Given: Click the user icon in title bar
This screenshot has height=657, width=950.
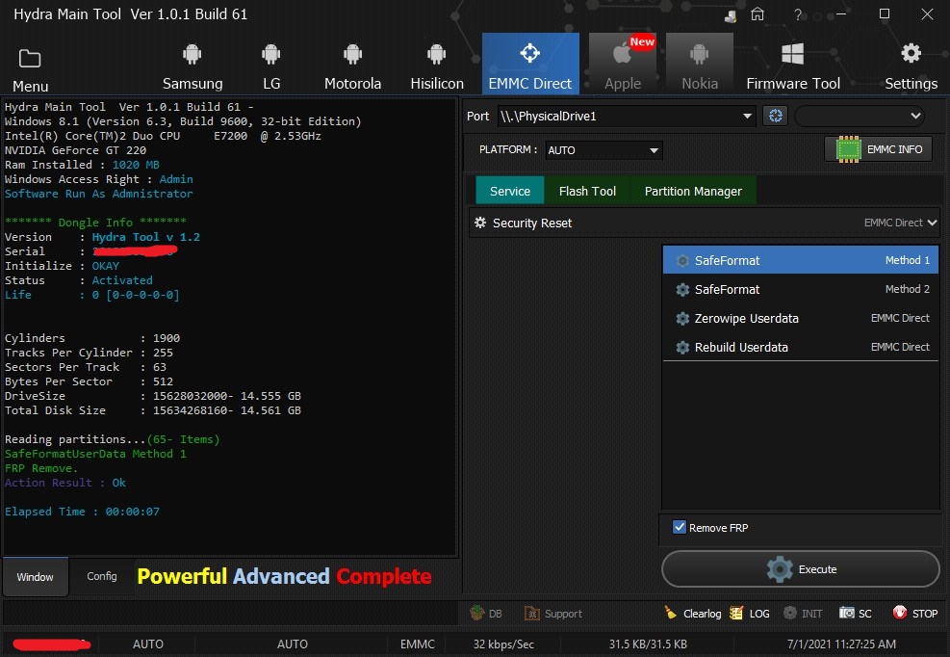Looking at the screenshot, I should coord(731,15).
